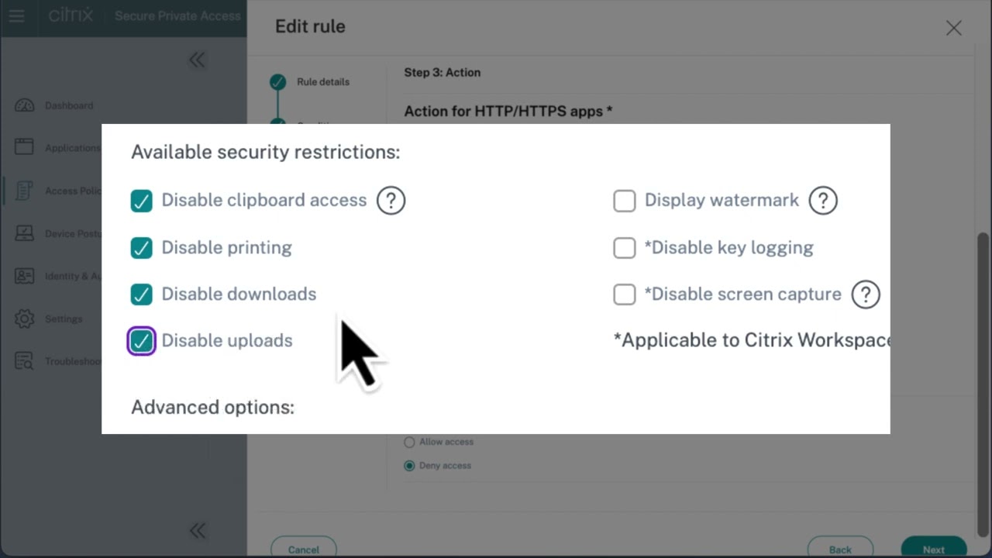Collapse the sidebar with the top double-chevron
This screenshot has height=558, width=992.
(x=197, y=60)
